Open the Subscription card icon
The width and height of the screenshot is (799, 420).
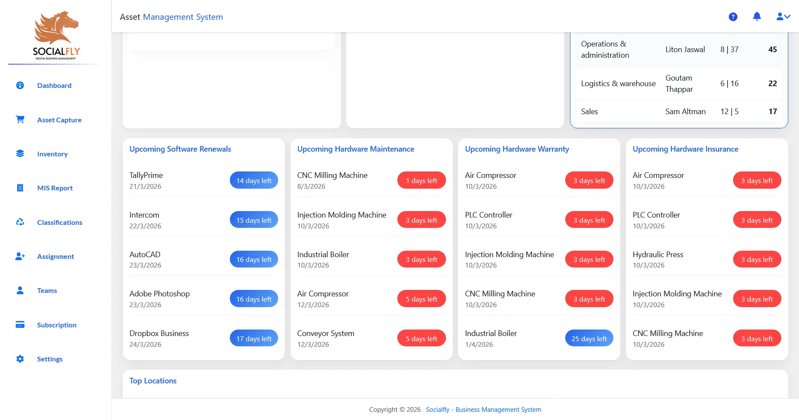click(x=20, y=324)
